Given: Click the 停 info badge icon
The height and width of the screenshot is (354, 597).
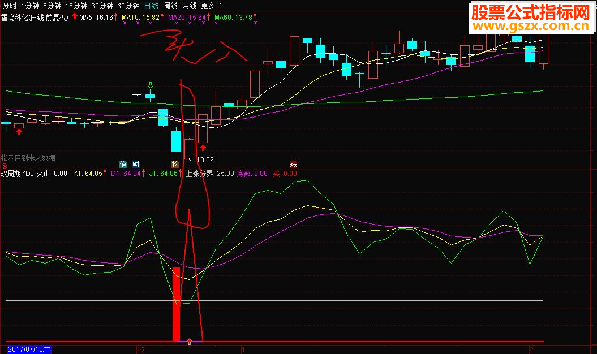Looking at the screenshot, I should click(123, 164).
